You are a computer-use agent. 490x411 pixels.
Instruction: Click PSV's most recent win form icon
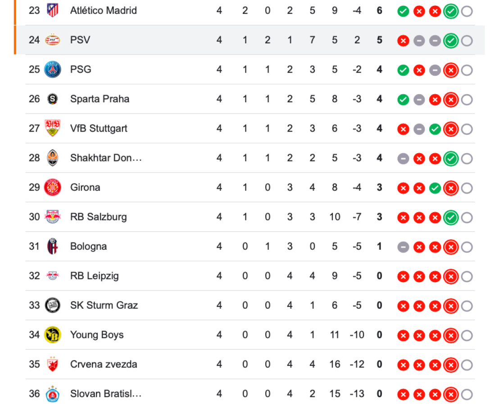pos(450,41)
